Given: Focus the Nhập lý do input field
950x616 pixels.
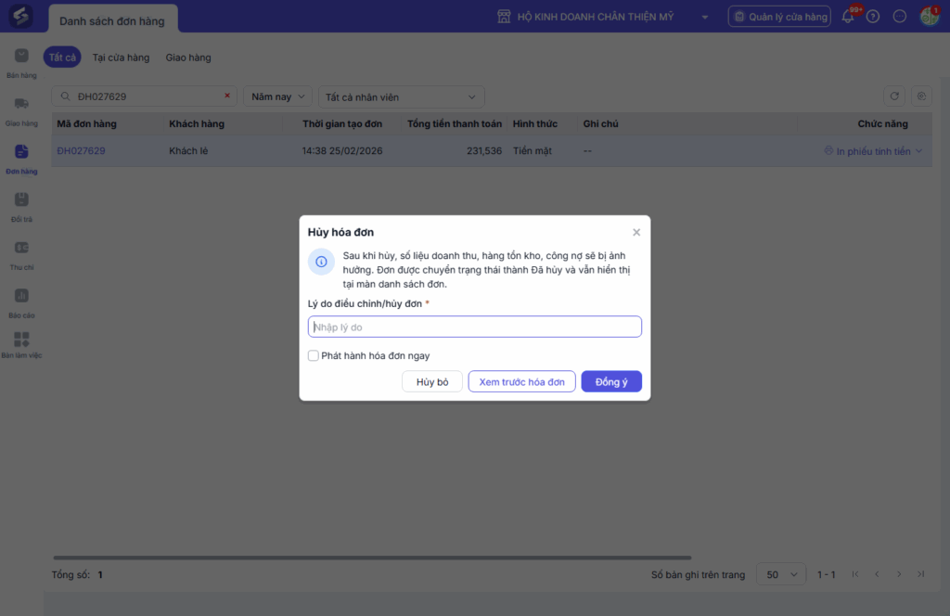Looking at the screenshot, I should (x=475, y=327).
